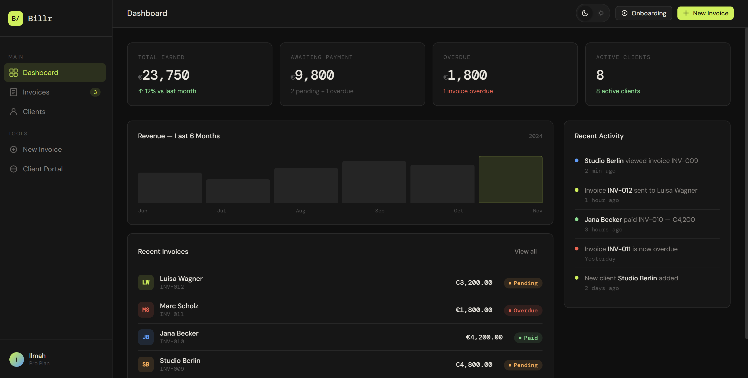Click the plus icon on New Invoice button
748x378 pixels.
[686, 13]
